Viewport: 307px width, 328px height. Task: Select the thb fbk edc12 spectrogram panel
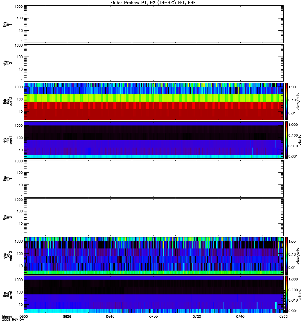(154, 101)
